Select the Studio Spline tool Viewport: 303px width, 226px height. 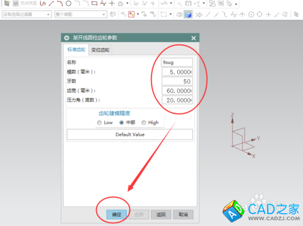point(103,3)
